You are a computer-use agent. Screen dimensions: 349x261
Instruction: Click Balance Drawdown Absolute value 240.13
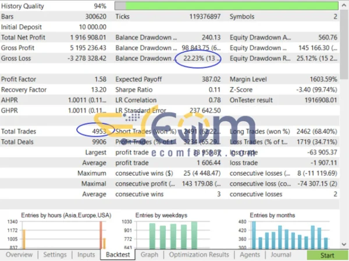tap(211, 37)
